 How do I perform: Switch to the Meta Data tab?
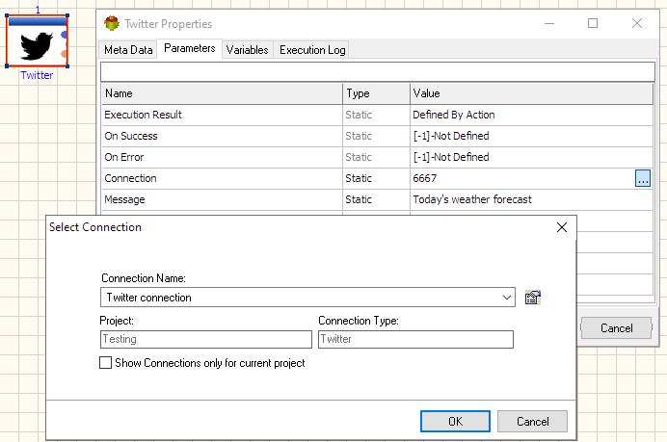[x=128, y=50]
